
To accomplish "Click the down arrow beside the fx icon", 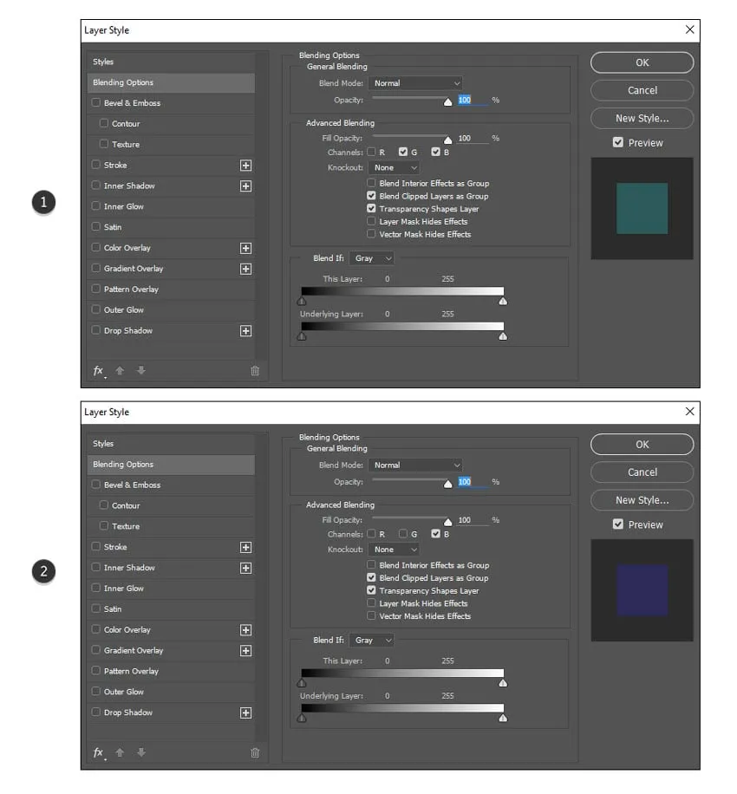I will [141, 371].
